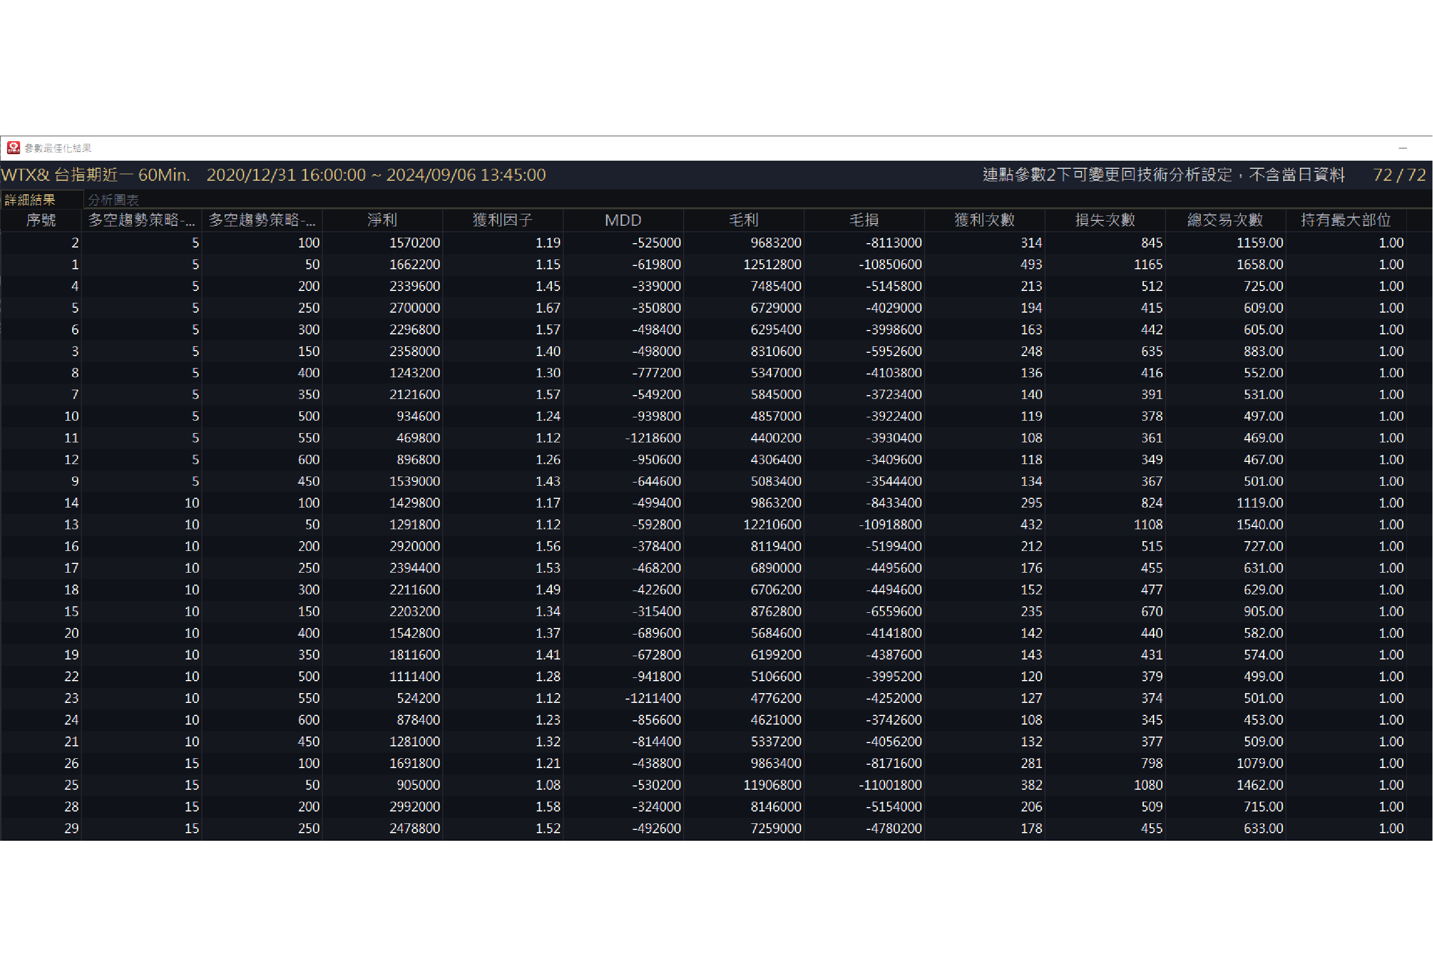The width and height of the screenshot is (1433, 977).
Task: Click total trades value 883.00
Action: pos(1263,351)
